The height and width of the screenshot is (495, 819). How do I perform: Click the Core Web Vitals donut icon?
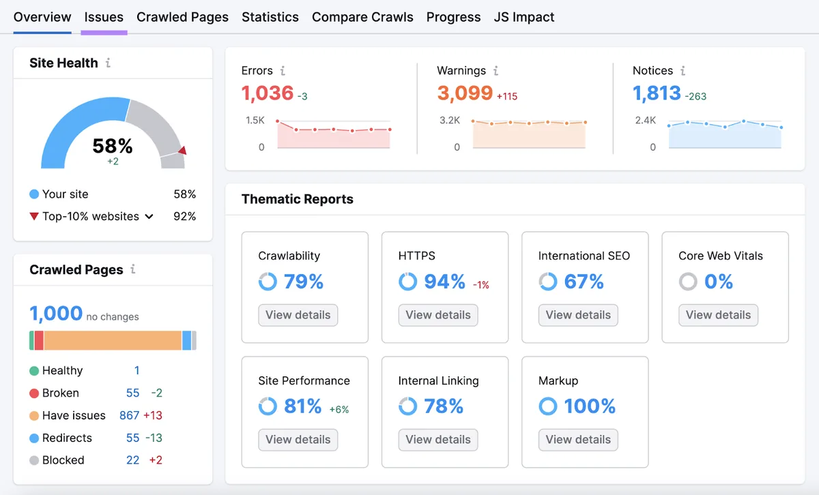688,282
